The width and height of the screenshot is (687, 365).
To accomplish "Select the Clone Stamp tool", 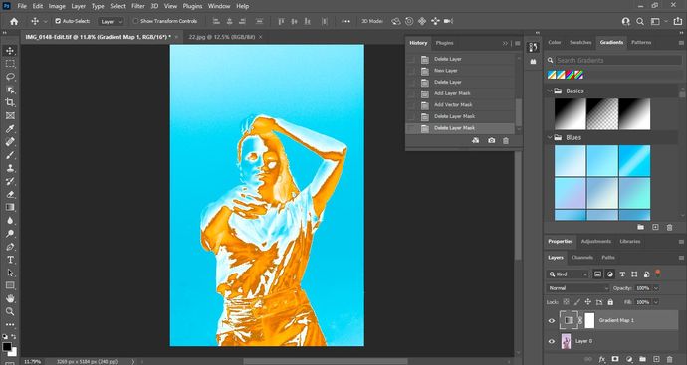I will 10,168.
